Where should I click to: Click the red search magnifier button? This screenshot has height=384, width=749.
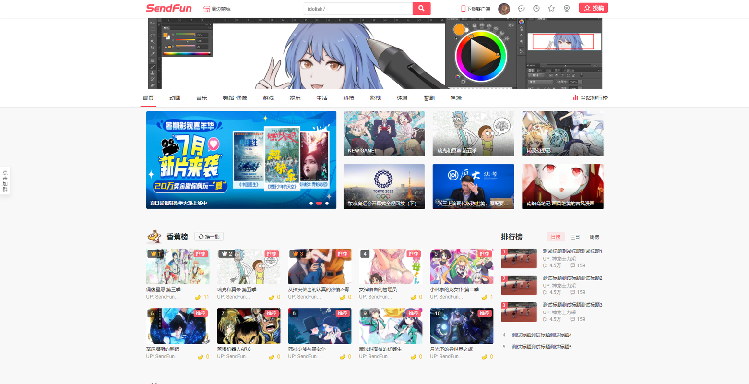(421, 9)
